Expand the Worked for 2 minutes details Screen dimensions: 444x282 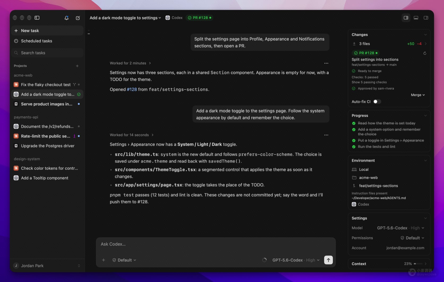[130, 63]
